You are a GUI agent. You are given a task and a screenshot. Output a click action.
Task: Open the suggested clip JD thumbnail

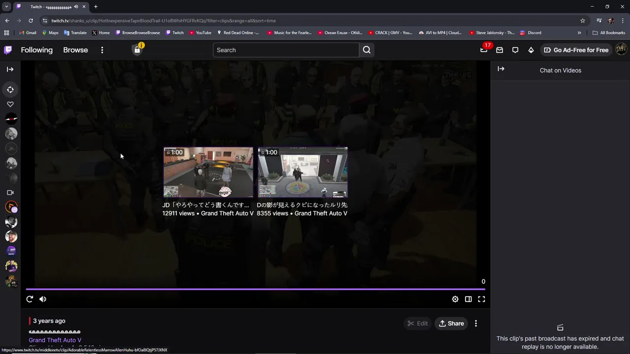(208, 172)
